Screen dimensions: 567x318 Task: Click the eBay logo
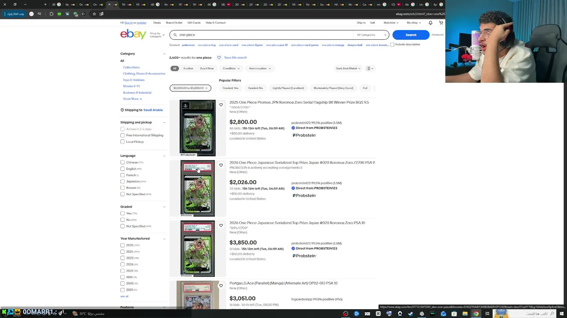[133, 34]
